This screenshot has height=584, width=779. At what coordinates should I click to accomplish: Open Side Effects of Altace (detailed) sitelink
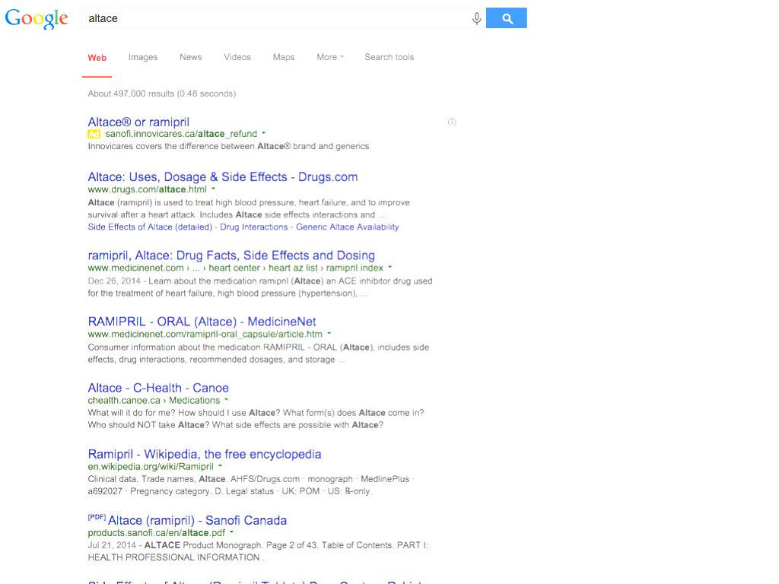pos(150,227)
